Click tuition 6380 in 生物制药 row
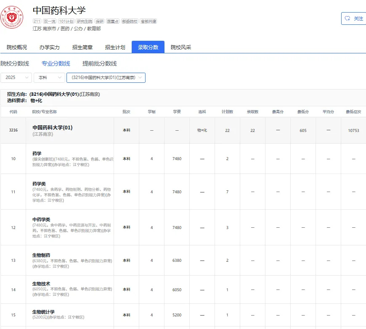The height and width of the screenshot is (329, 366). [x=177, y=261]
